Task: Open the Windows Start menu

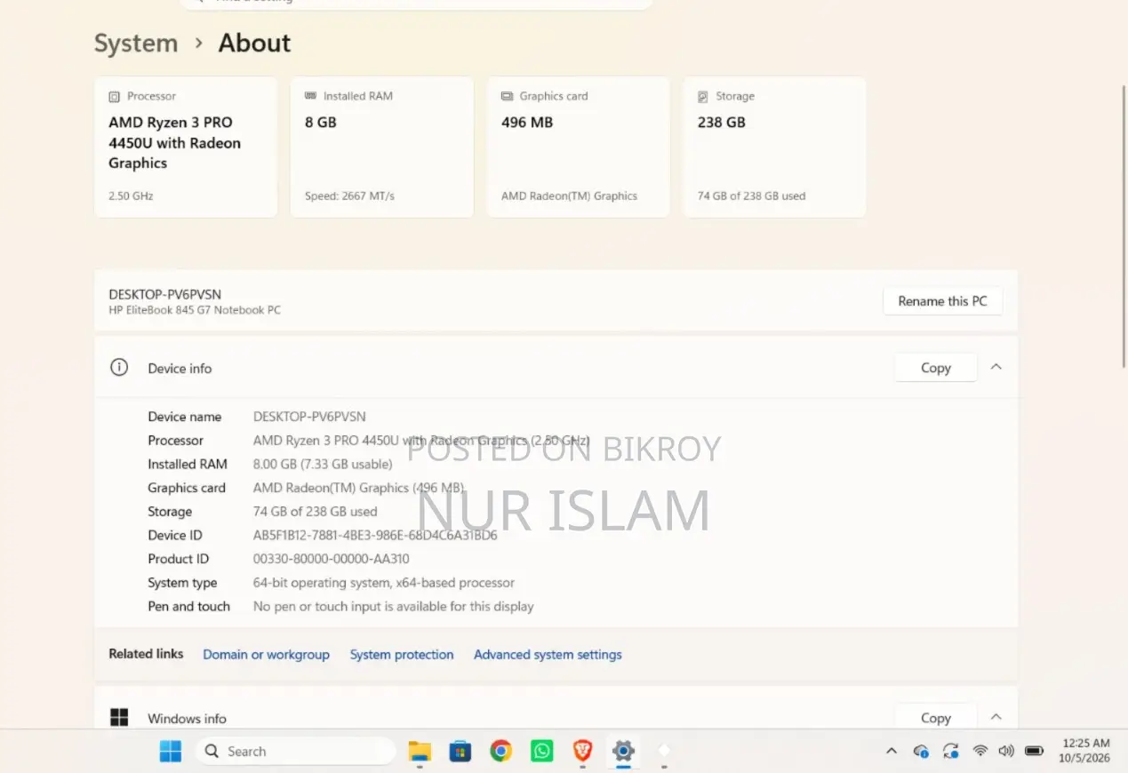Action: [171, 751]
